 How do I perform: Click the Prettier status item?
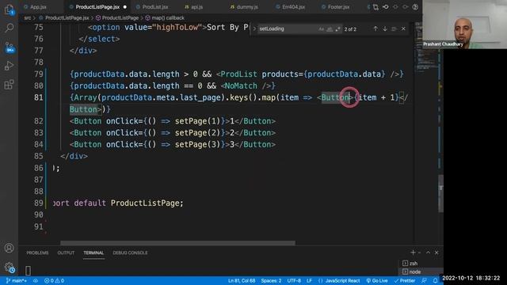[x=405, y=280]
